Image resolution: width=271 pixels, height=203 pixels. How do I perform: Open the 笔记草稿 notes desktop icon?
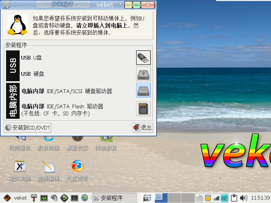19,171
